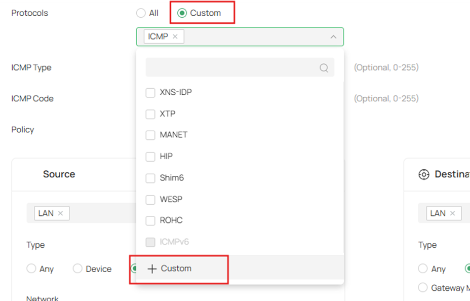Remove the LAN tag in Destination
This screenshot has height=301, width=470.
pyautogui.click(x=453, y=213)
